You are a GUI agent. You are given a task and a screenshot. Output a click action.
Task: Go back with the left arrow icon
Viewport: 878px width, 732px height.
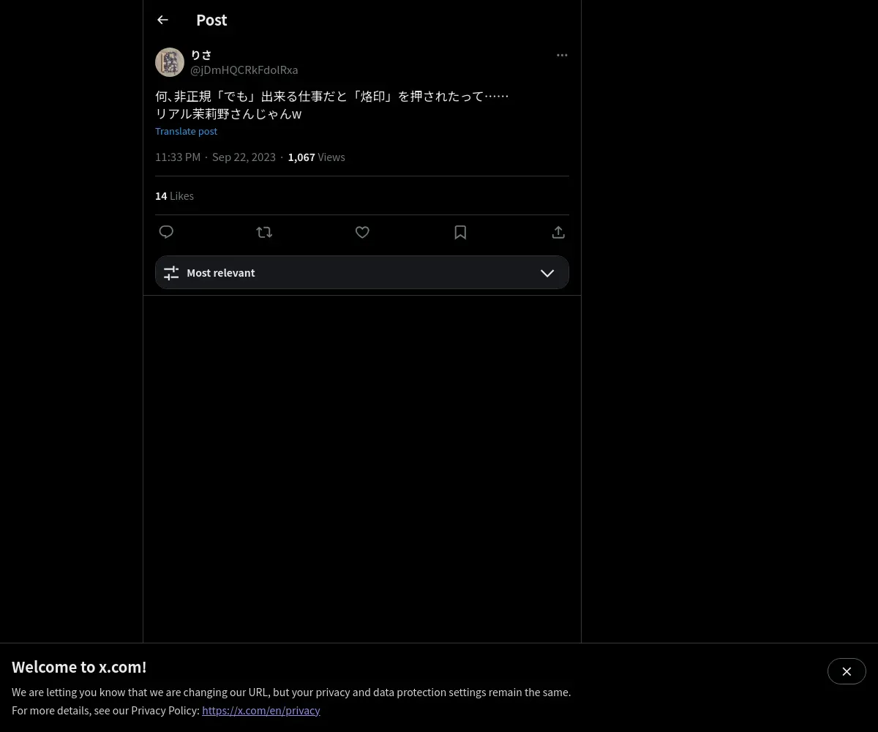click(x=162, y=20)
